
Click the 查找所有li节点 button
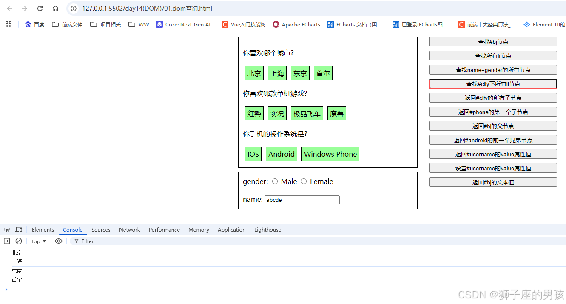tap(493, 55)
